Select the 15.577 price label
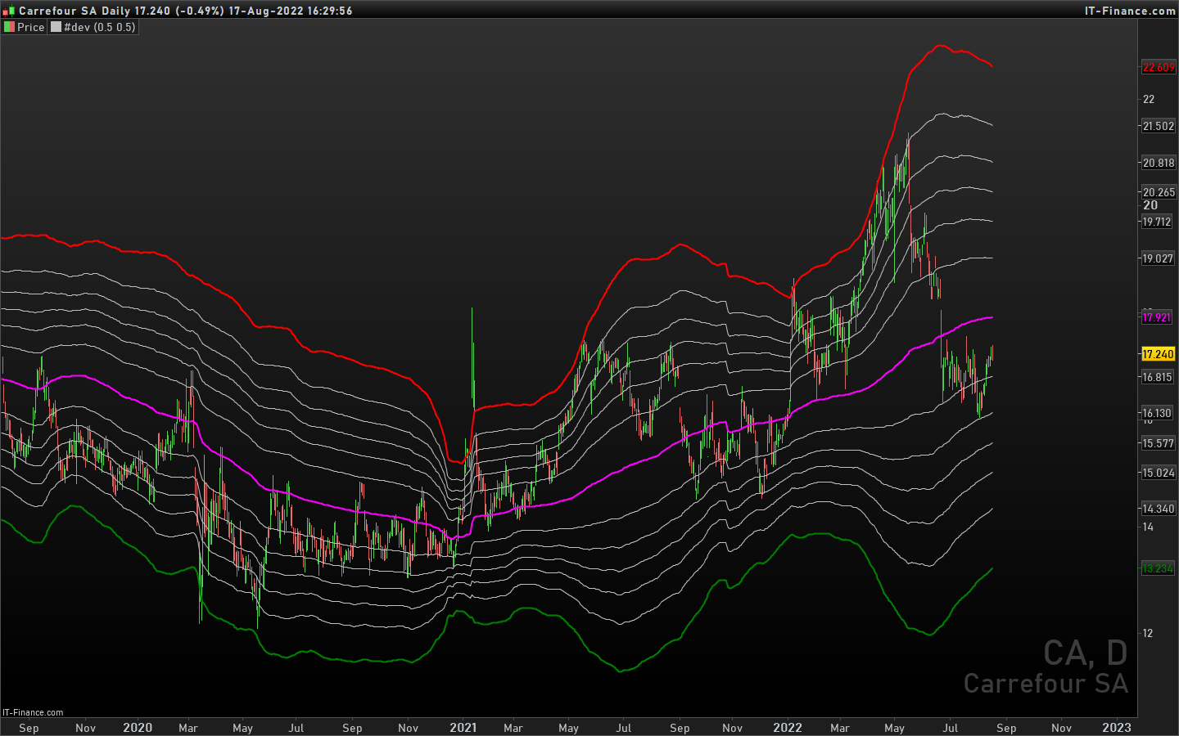1179x736 pixels. (x=1159, y=443)
